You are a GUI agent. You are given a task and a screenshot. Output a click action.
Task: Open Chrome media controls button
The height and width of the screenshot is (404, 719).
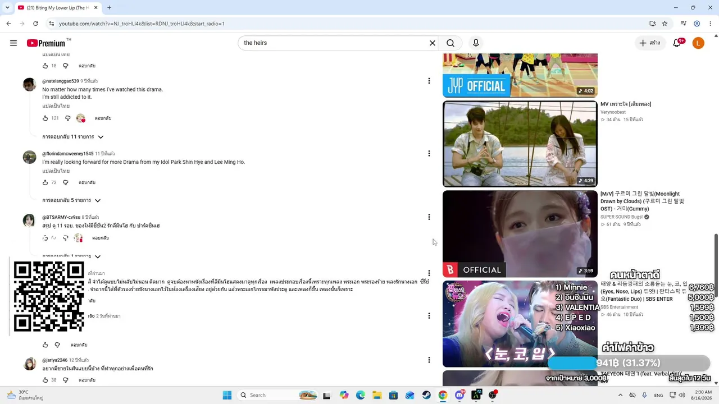(x=683, y=24)
